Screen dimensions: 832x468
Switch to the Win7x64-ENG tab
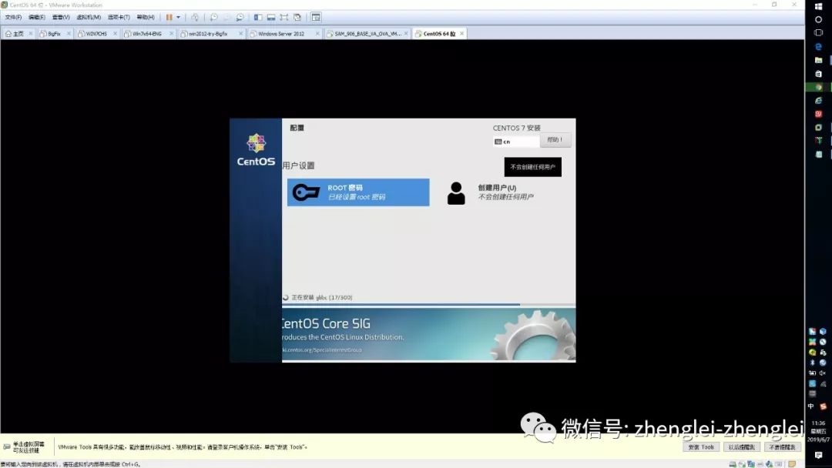pyautogui.click(x=147, y=33)
